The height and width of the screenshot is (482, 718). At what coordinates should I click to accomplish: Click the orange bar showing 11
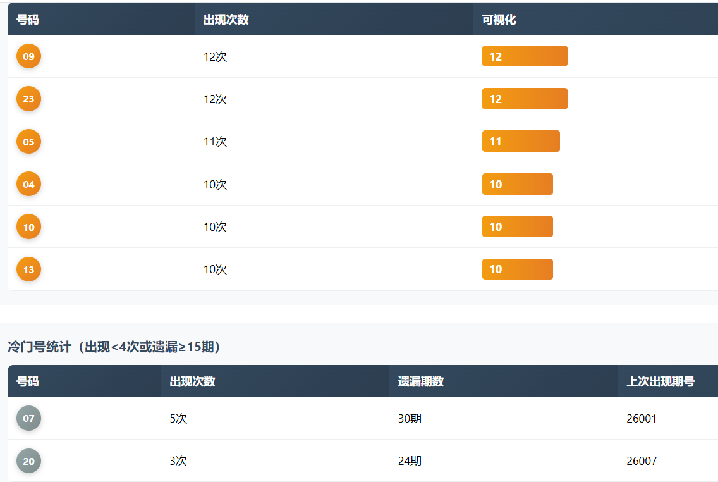click(x=521, y=142)
